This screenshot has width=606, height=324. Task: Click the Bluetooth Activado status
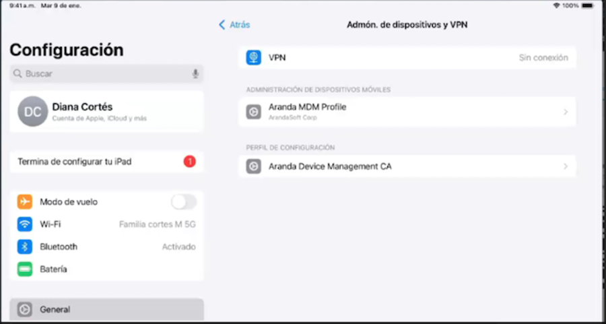178,247
